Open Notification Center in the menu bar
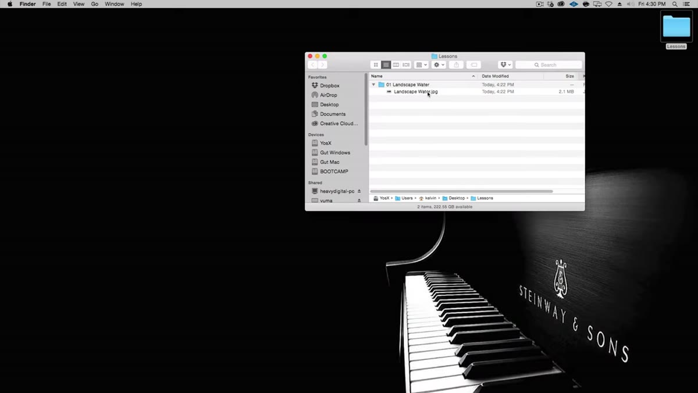This screenshot has height=393, width=698. coord(687,4)
